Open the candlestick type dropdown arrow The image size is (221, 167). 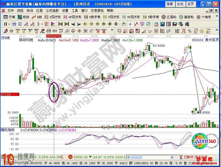click(42, 24)
